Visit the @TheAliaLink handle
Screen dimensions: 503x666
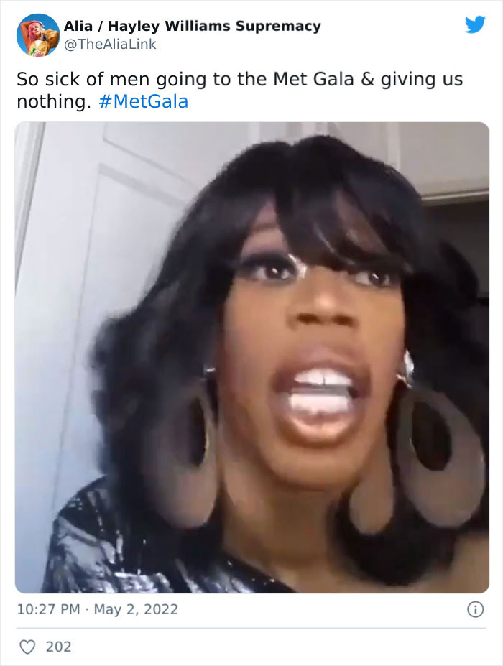[x=110, y=44]
